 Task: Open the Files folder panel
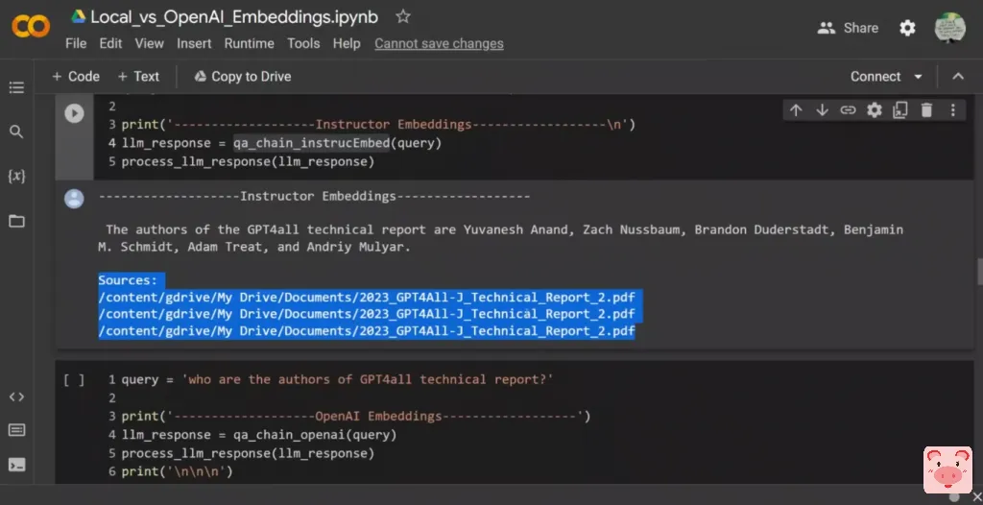point(16,221)
